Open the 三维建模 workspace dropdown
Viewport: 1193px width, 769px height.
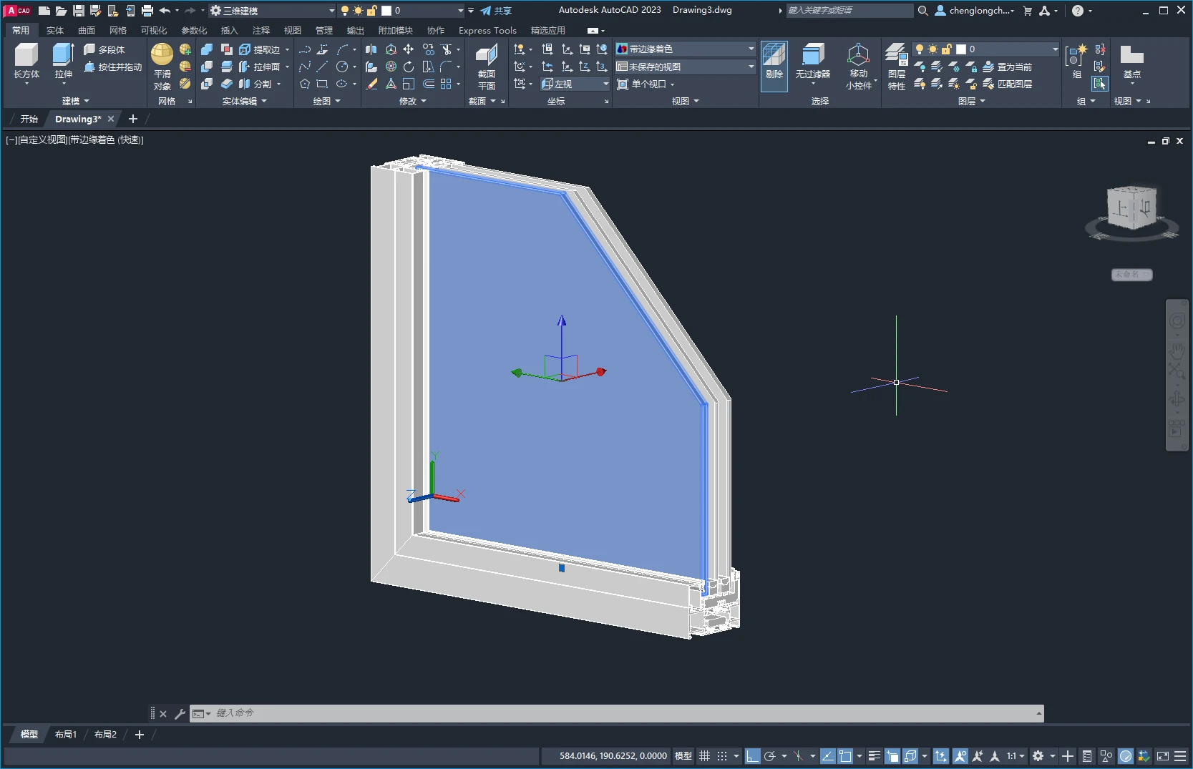click(x=272, y=11)
